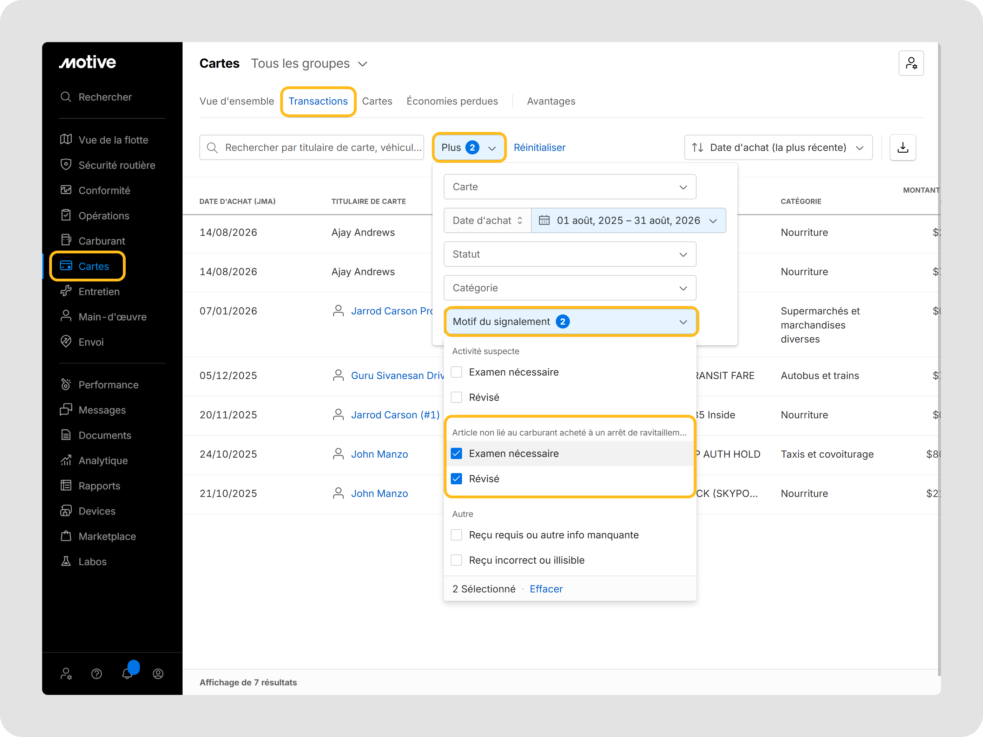Viewport: 983px width, 737px height.
Task: Click the calendar icon in date range
Action: click(545, 220)
